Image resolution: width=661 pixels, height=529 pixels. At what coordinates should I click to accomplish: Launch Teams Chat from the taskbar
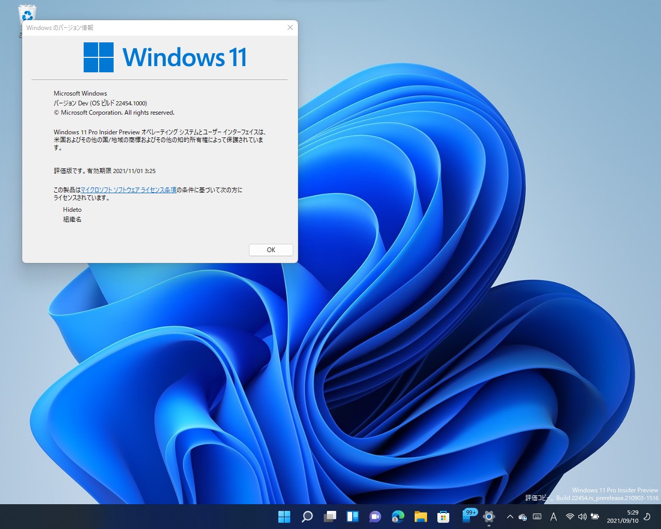point(374,516)
